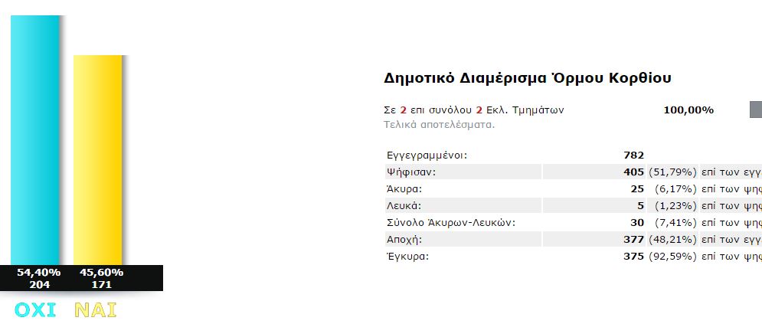Select the Άκυρα row
Viewport: 762px width, 324px height.
[574, 189]
